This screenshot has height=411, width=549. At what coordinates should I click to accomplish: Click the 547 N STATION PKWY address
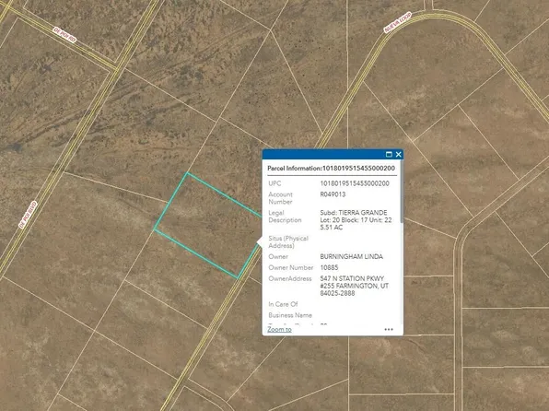[x=355, y=286]
